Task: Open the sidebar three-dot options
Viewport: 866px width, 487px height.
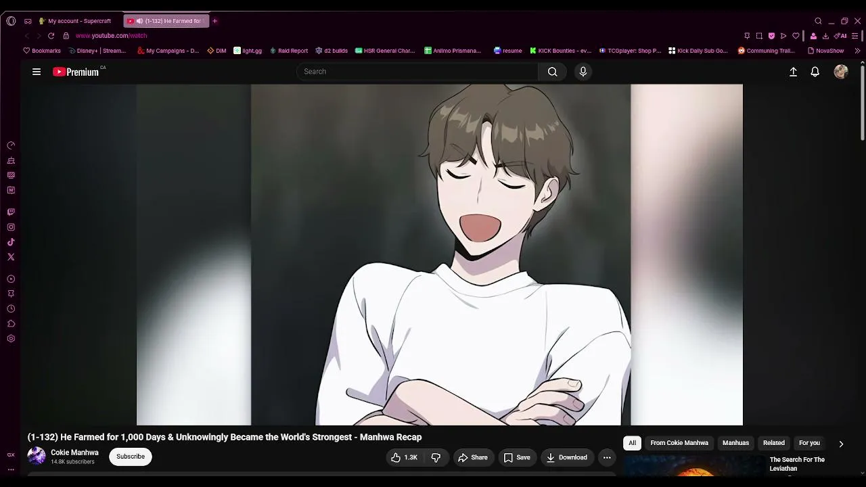Action: pos(11,469)
